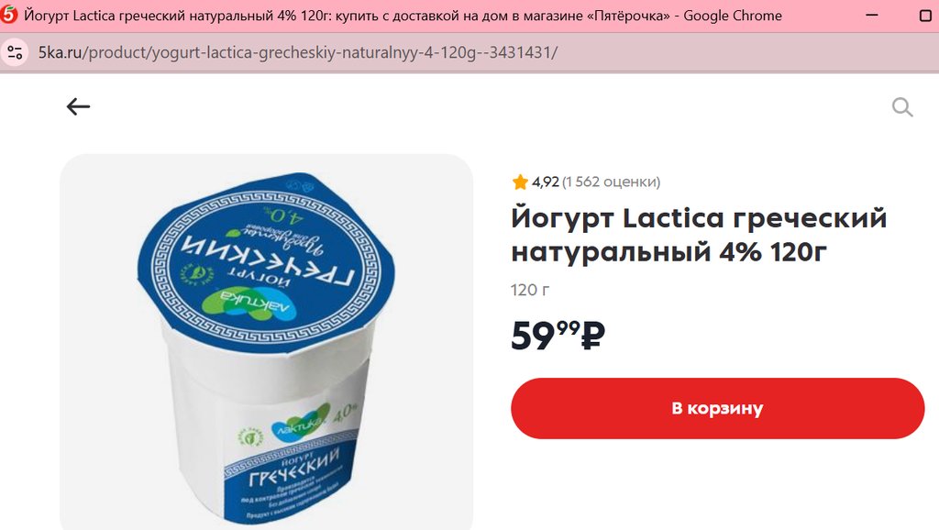
Task: Go back using the left arrow icon
Action: coord(79,106)
